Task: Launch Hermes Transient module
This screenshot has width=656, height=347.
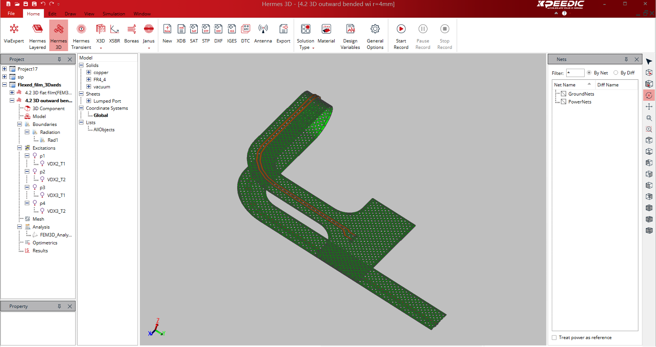Action: [81, 34]
